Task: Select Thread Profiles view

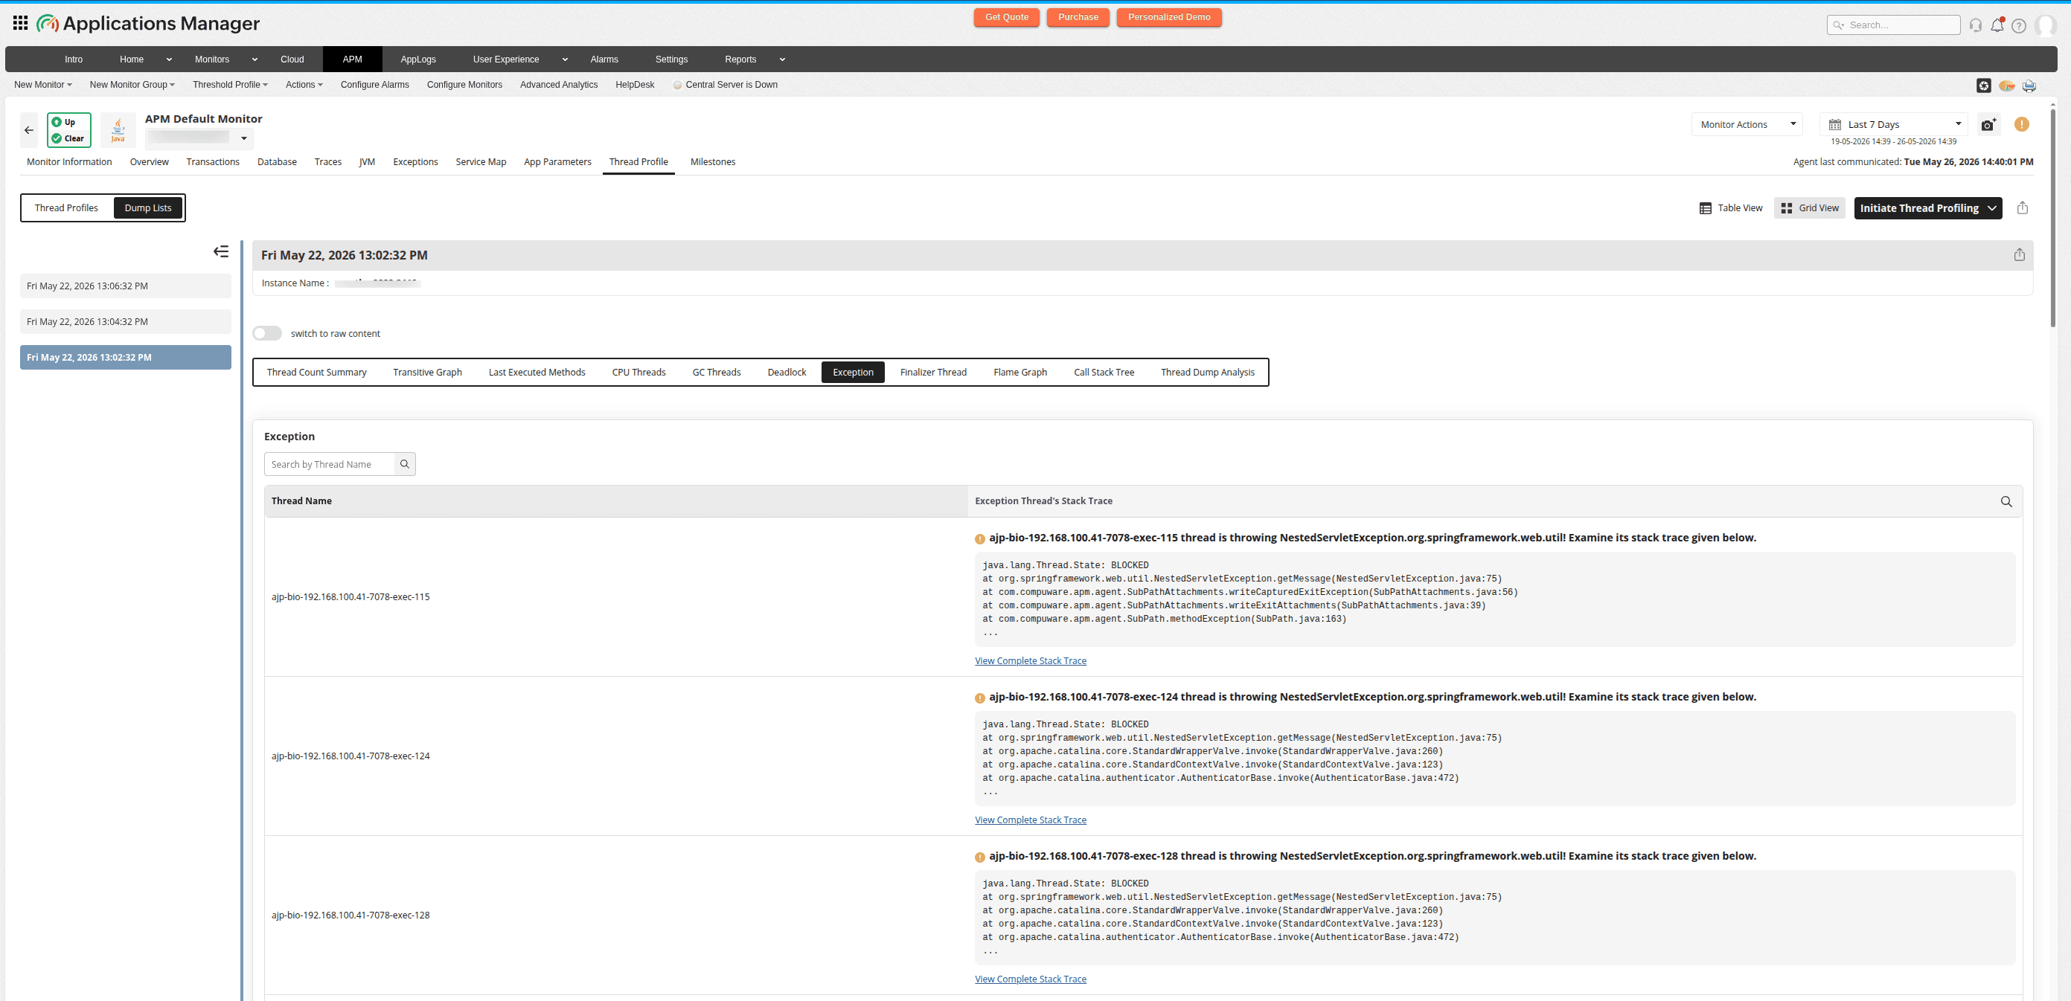Action: click(66, 207)
